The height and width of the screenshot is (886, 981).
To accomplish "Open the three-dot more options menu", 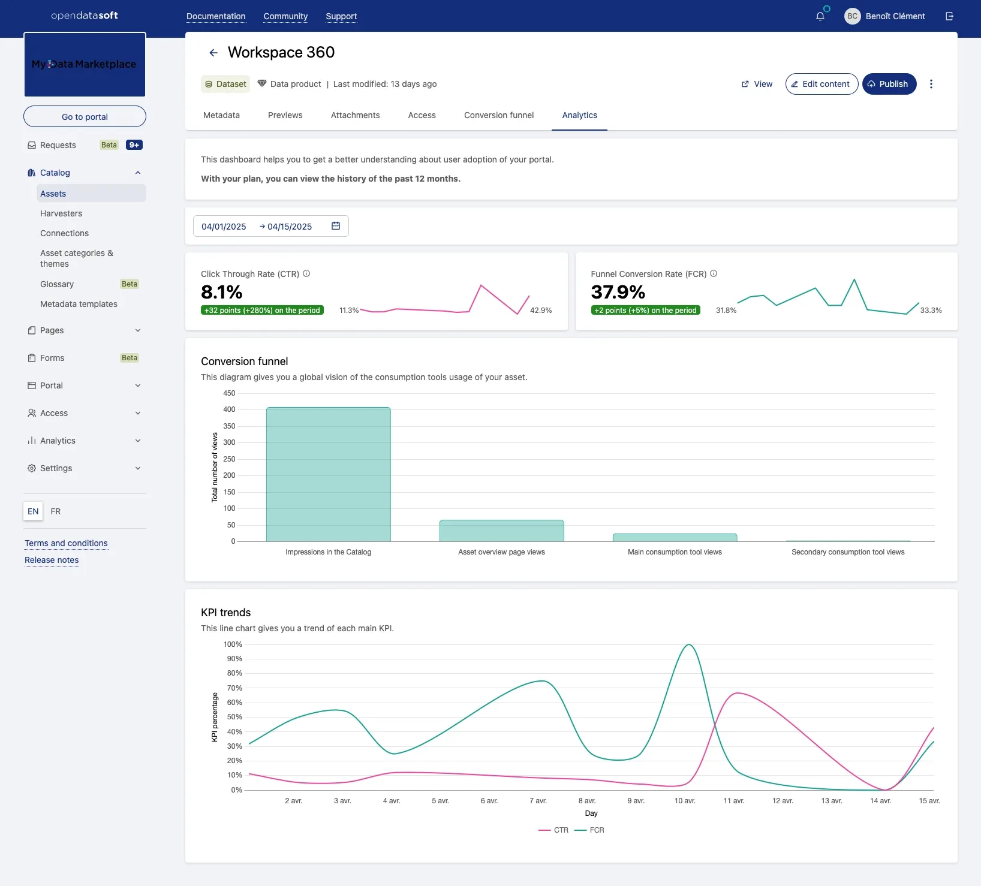I will point(931,84).
